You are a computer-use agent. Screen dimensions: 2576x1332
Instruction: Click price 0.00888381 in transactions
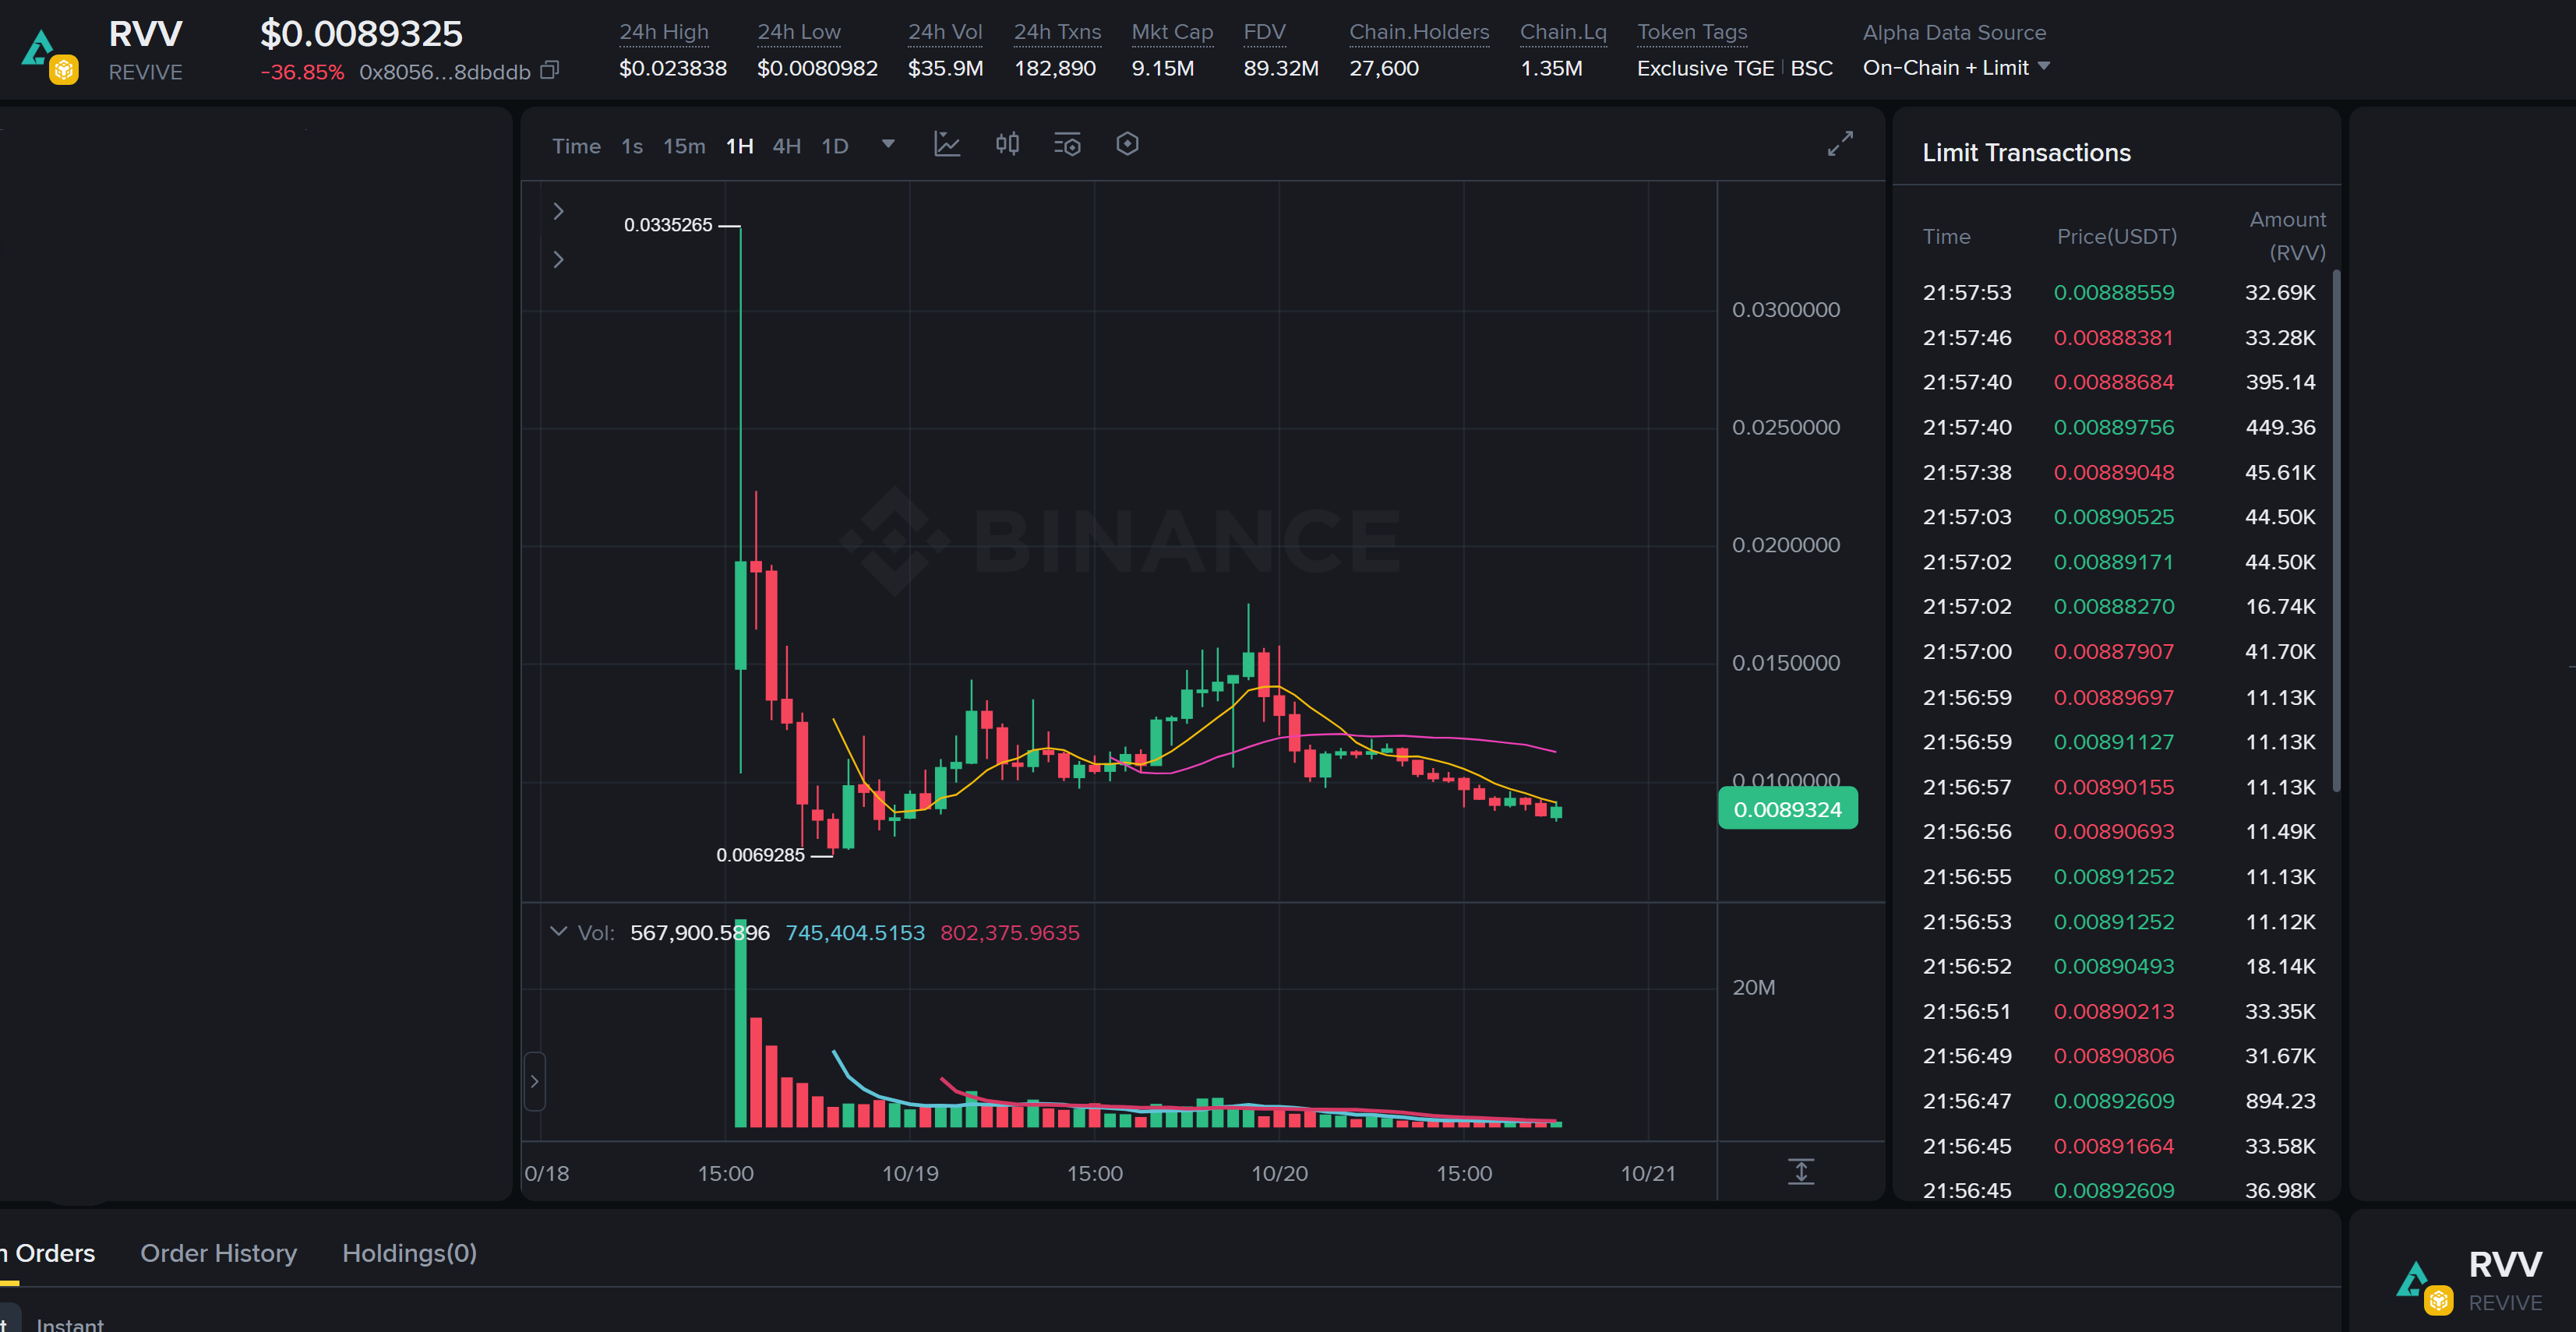click(x=2113, y=338)
